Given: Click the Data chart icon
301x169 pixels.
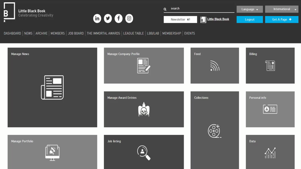Looking at the screenshot, I should pyautogui.click(x=270, y=153).
